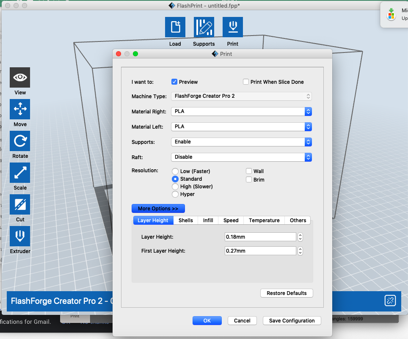Image resolution: width=408 pixels, height=339 pixels.
Task: Select the Rotate tool
Action: (x=20, y=141)
